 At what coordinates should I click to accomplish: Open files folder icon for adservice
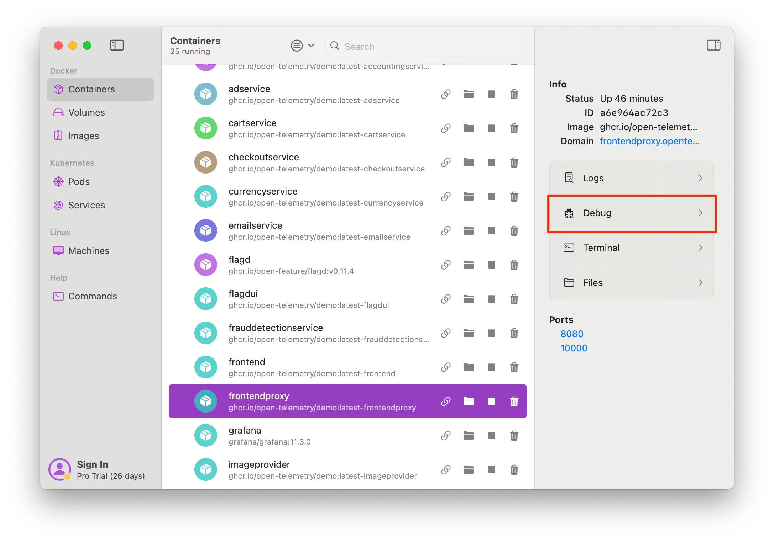(469, 94)
